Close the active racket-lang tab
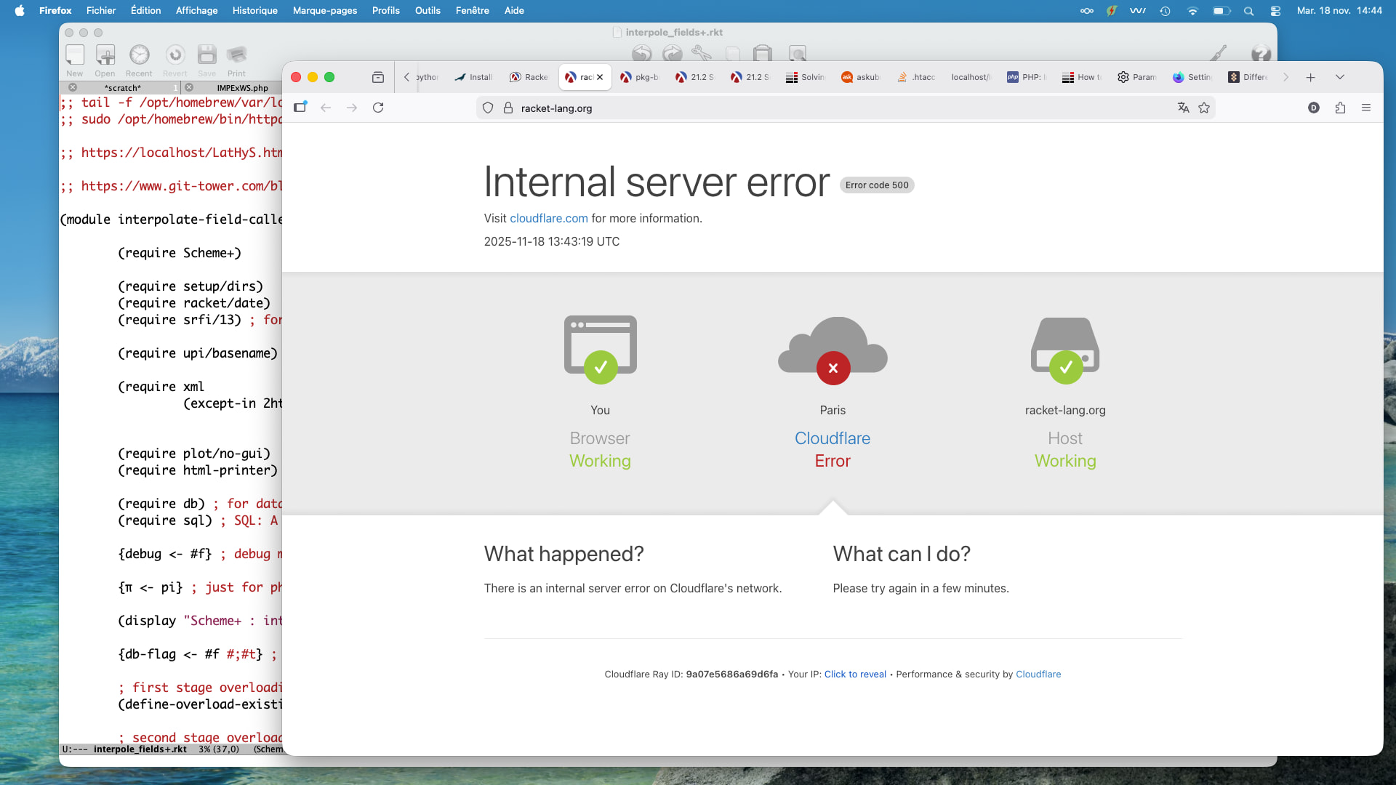The width and height of the screenshot is (1396, 785). pyautogui.click(x=600, y=77)
